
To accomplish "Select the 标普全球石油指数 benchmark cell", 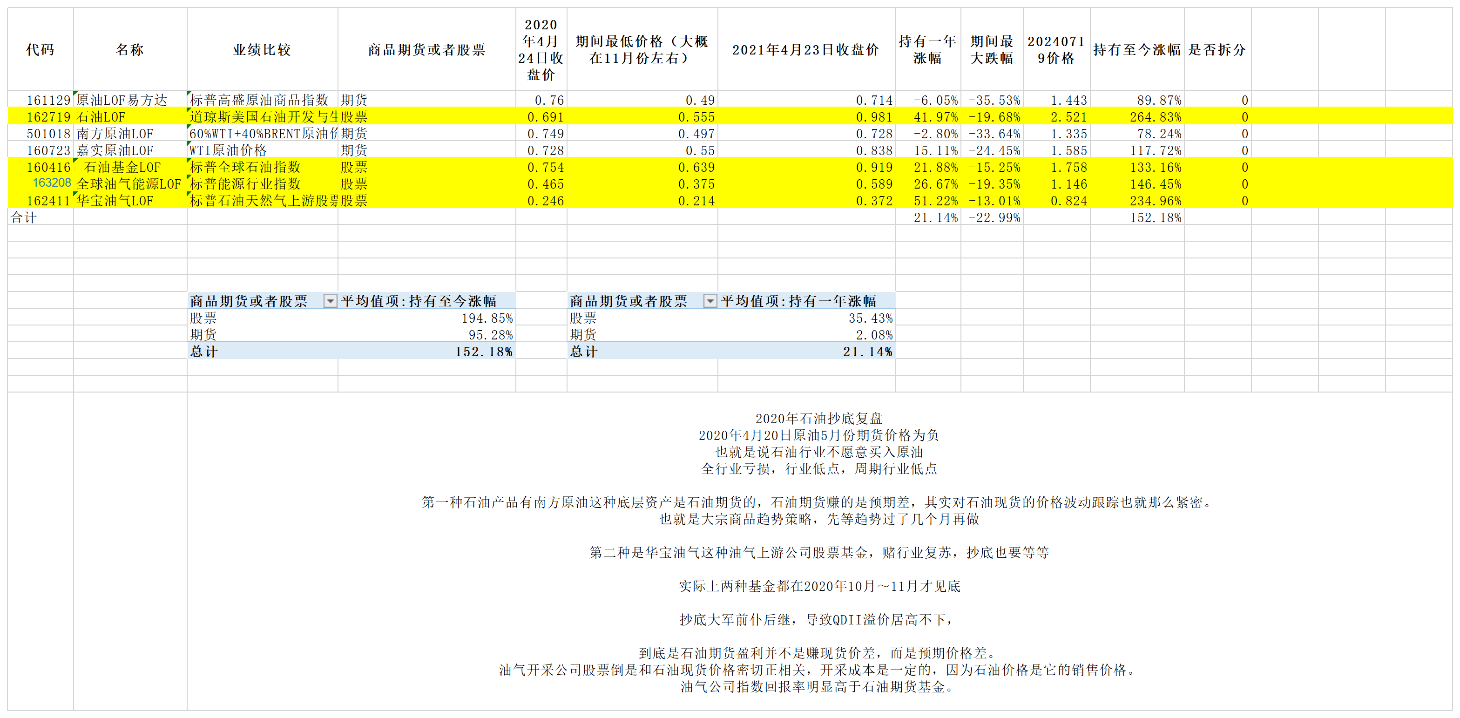I will 245,167.
